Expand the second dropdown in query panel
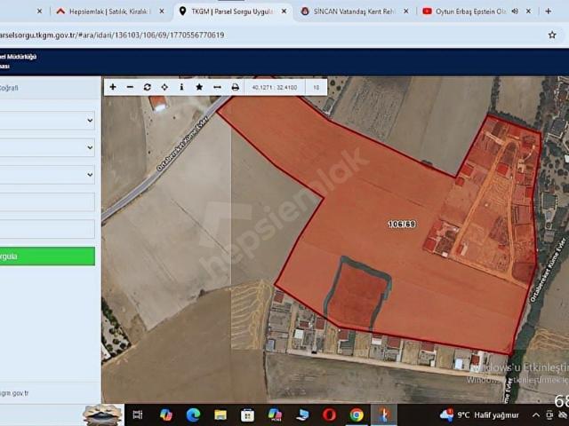The height and width of the screenshot is (426, 569). tap(49, 147)
